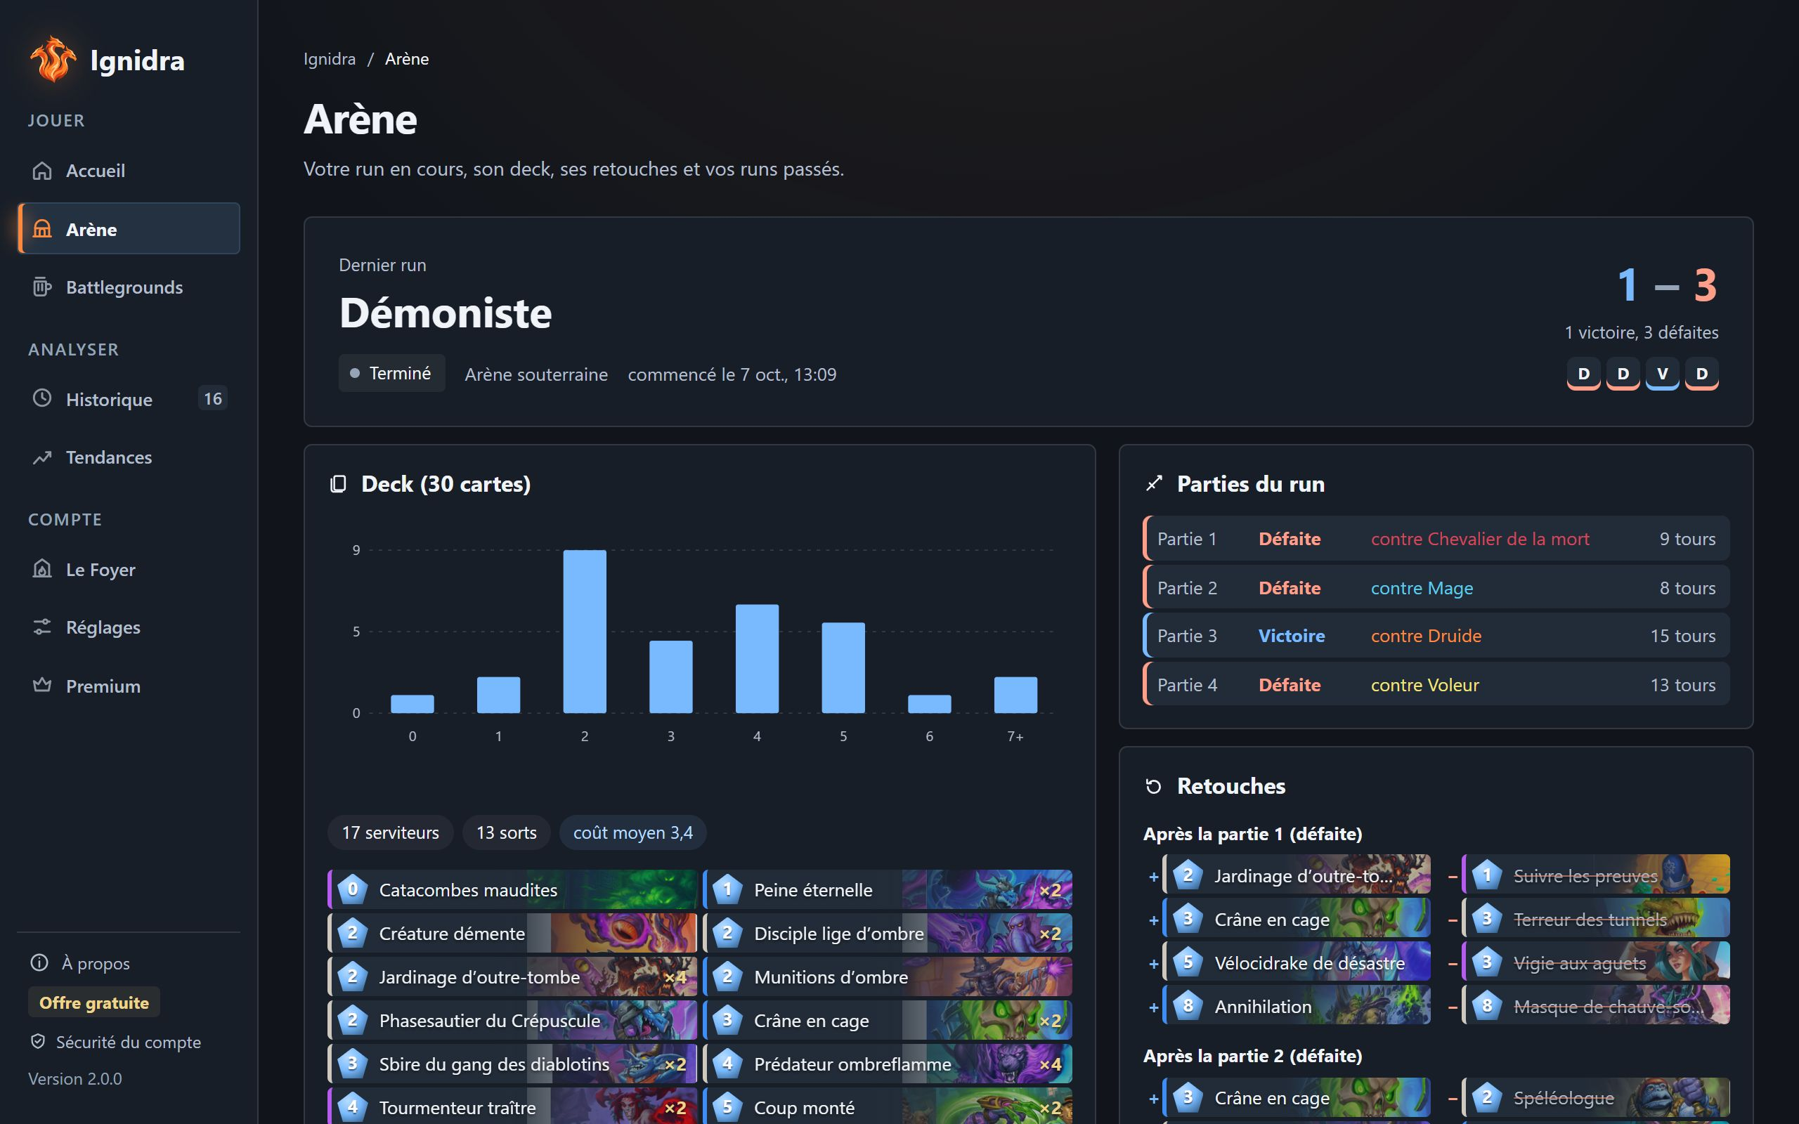1799x1124 pixels.
Task: Click the Retouches refresh icon
Action: [x=1154, y=786]
